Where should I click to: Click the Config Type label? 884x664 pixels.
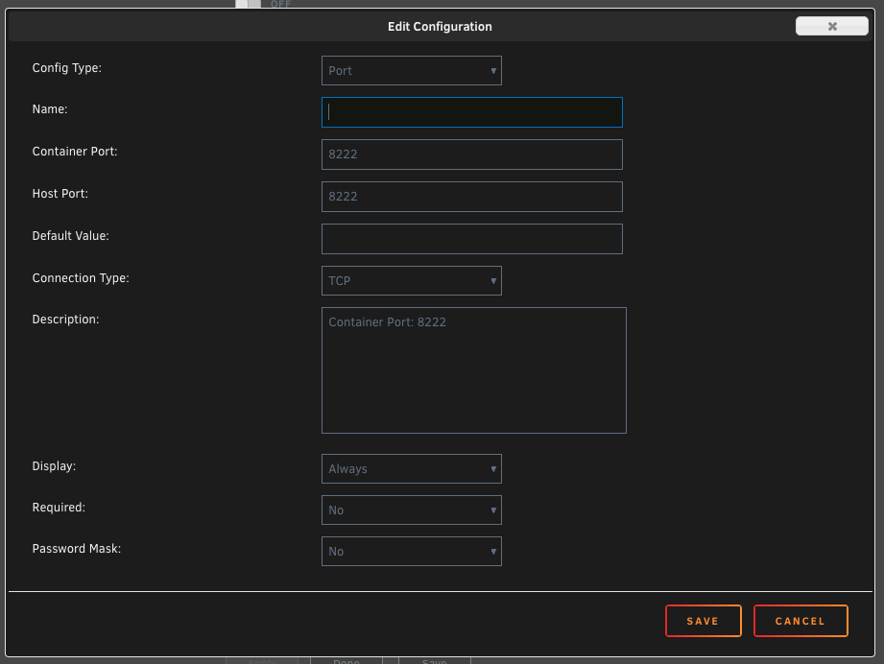pyautogui.click(x=67, y=67)
